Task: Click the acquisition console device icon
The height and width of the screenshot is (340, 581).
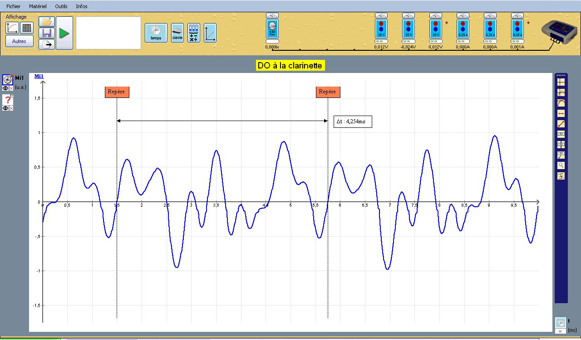Action: coord(560,32)
